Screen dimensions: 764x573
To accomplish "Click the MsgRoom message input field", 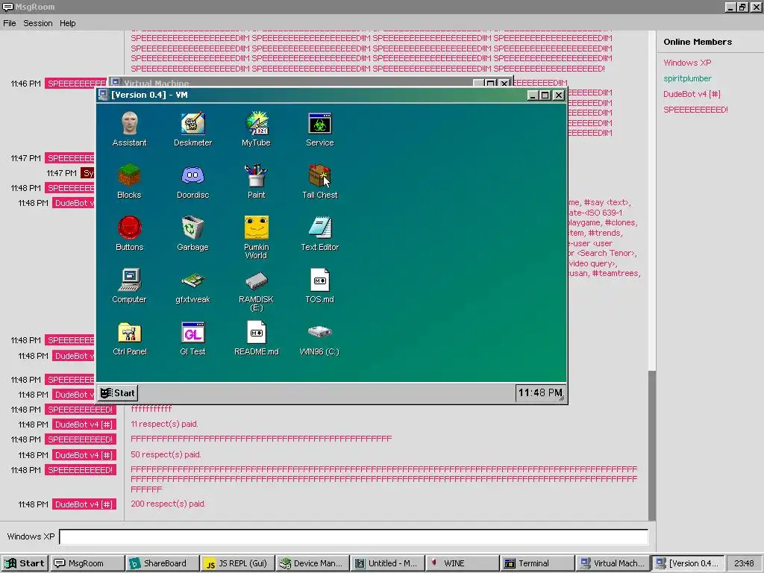I will tap(354, 536).
